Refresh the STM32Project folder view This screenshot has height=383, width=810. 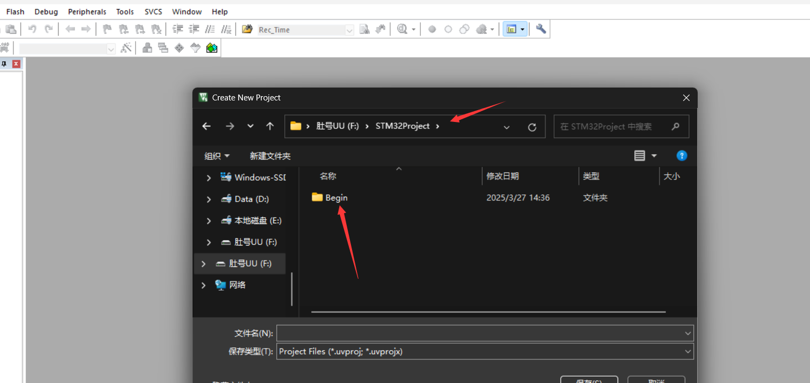(x=532, y=127)
